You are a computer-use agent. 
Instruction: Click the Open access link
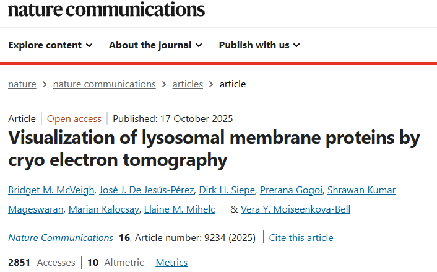click(x=74, y=119)
